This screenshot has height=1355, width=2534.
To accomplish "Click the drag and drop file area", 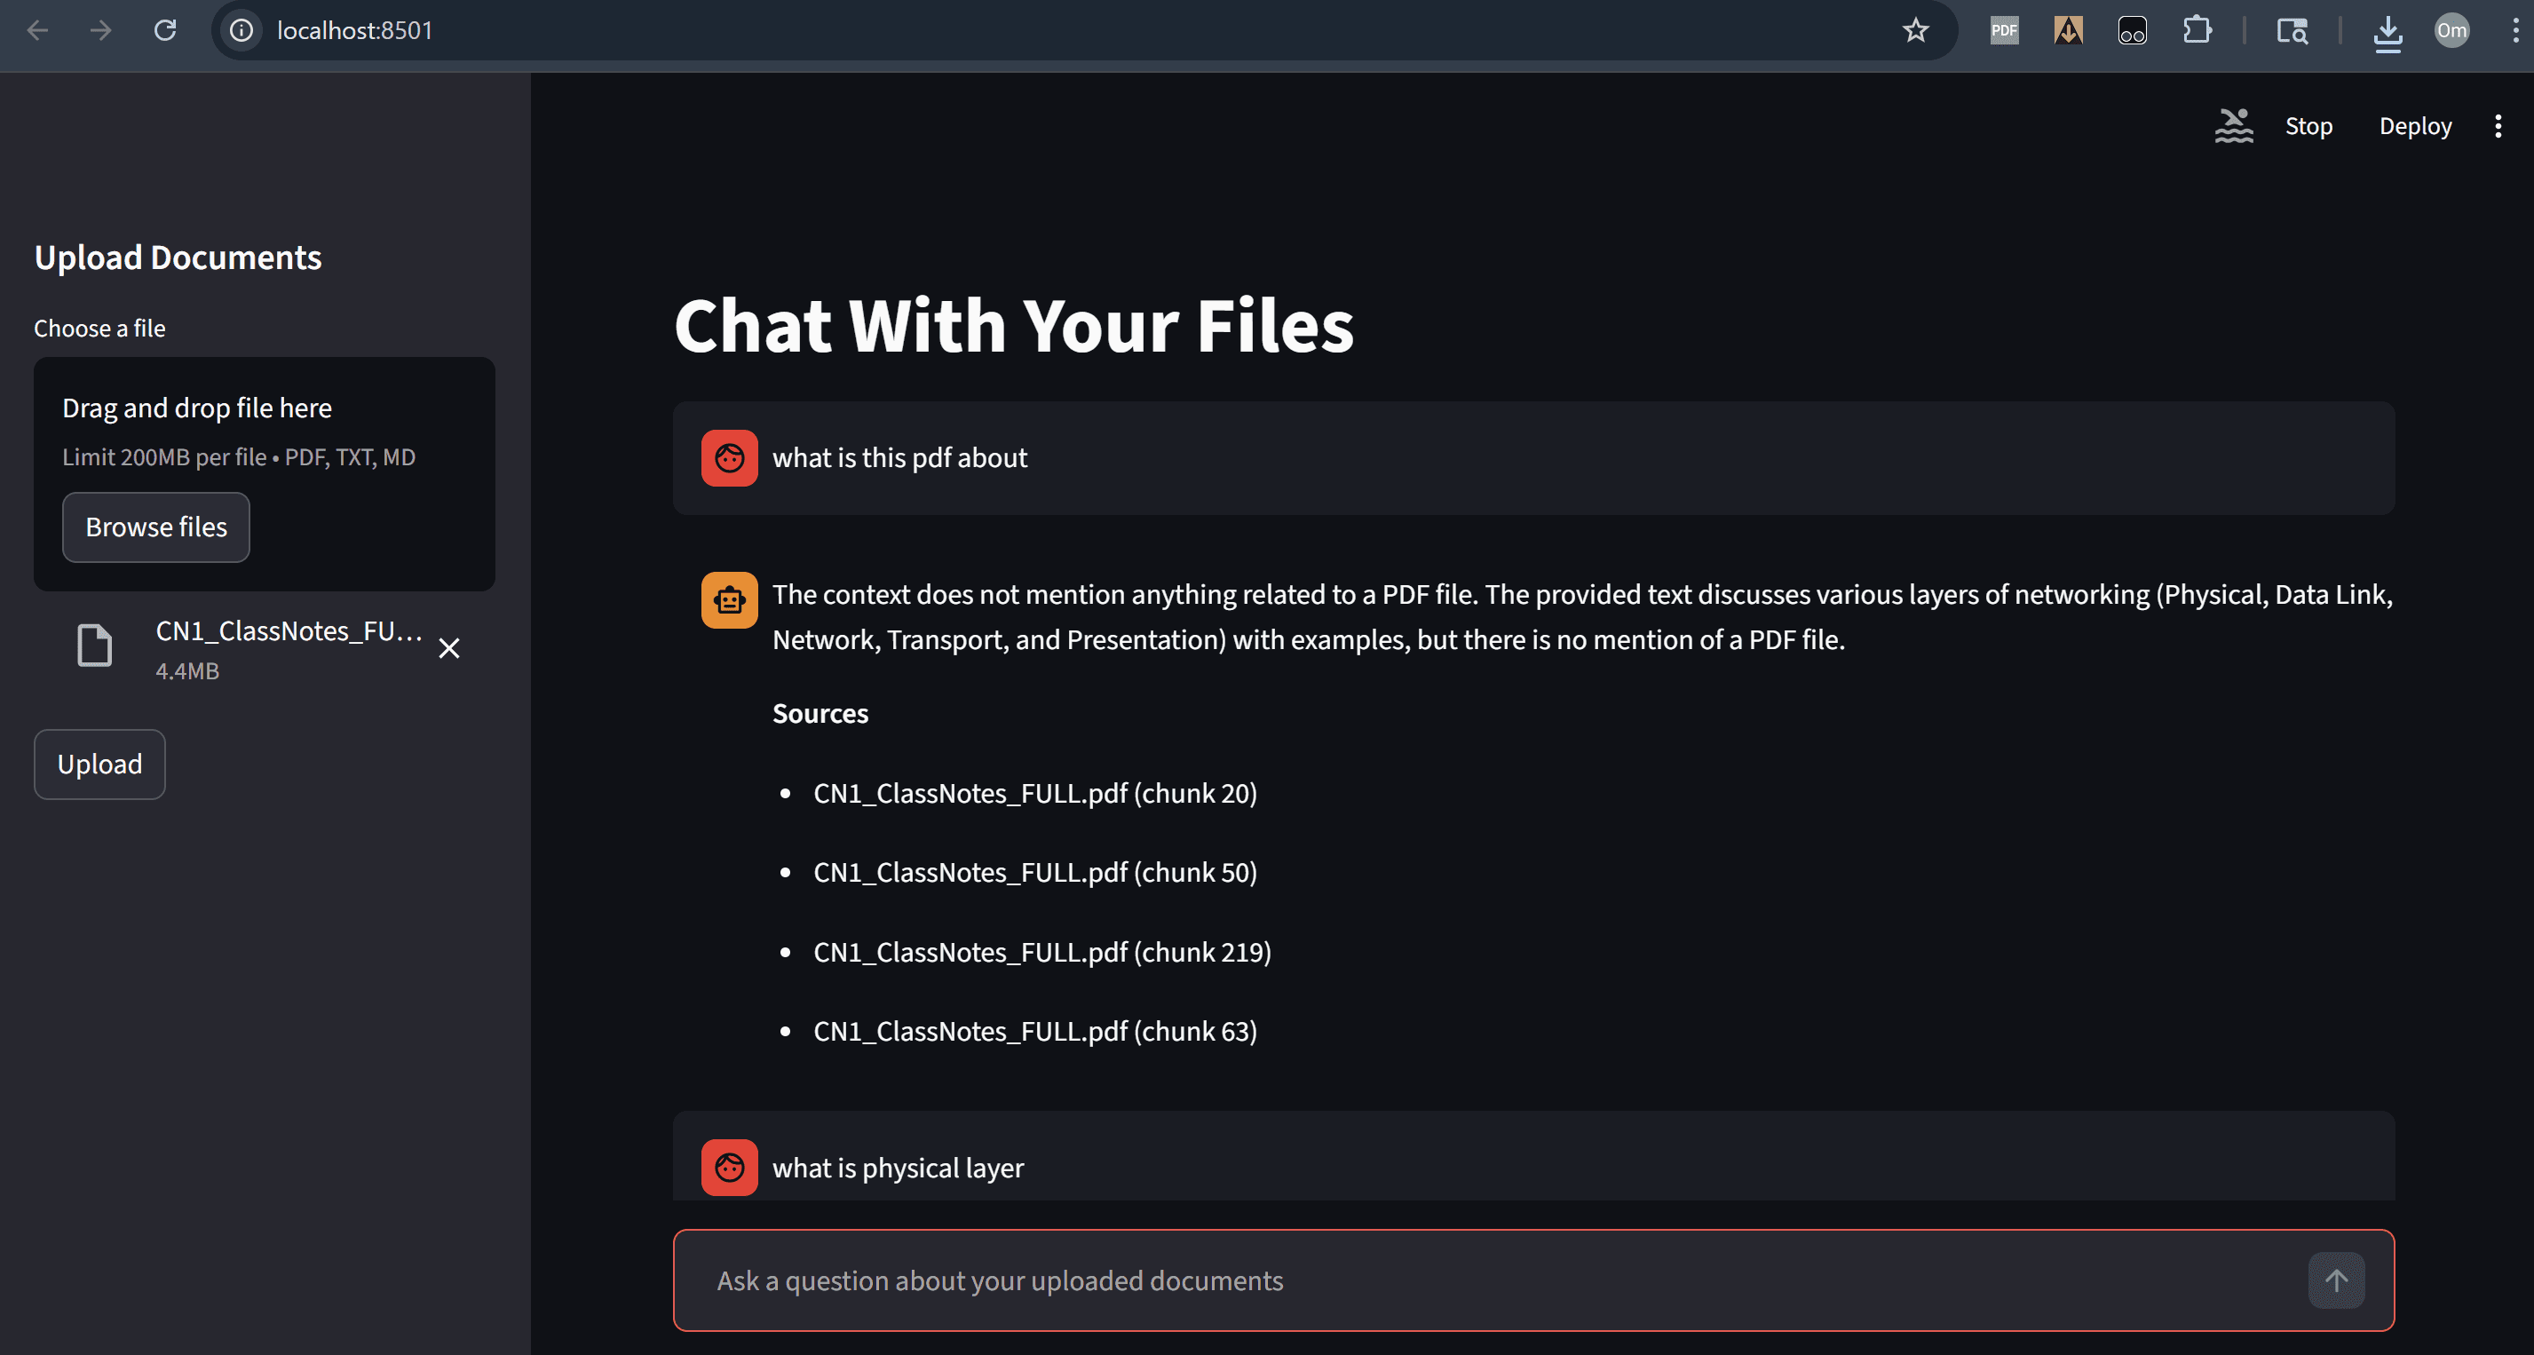I will tap(264, 474).
